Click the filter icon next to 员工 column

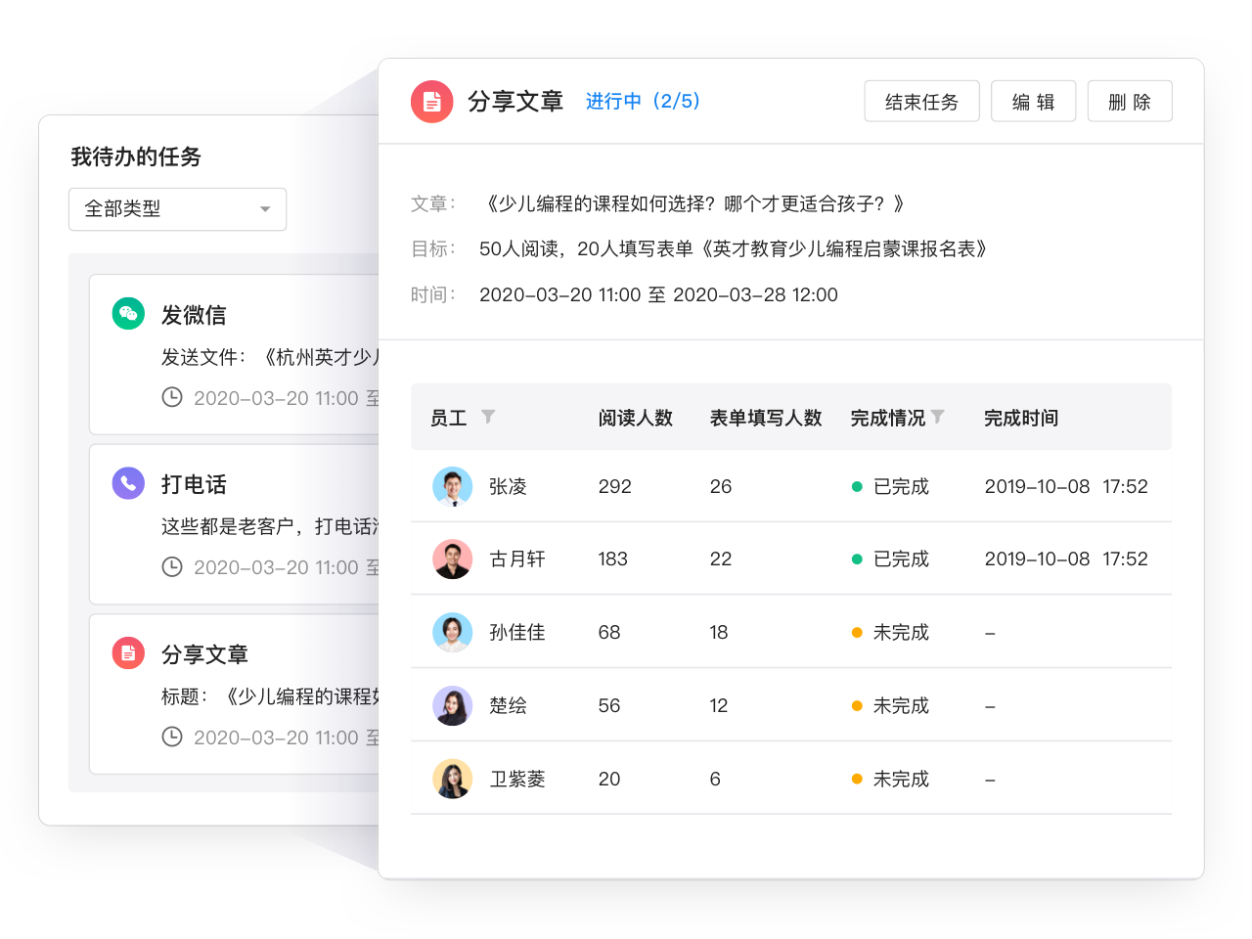(x=488, y=417)
